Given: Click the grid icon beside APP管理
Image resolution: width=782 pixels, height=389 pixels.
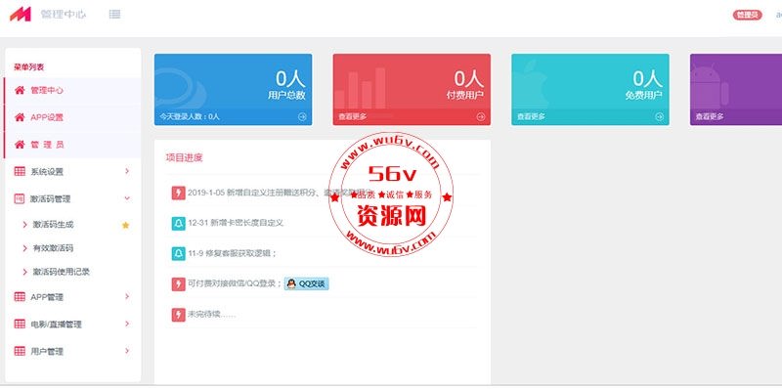Looking at the screenshot, I should 20,297.
